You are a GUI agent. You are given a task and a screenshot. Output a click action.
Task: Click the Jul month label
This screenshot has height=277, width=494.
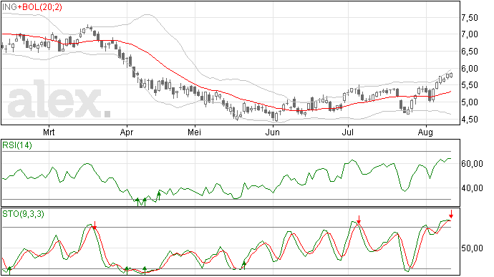[x=348, y=132]
